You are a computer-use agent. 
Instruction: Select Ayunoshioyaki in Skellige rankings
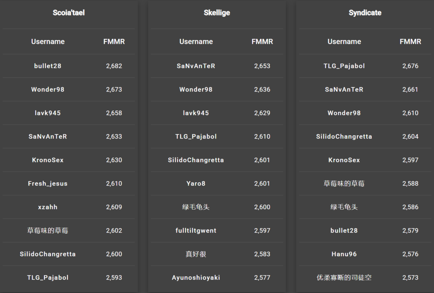(196, 278)
